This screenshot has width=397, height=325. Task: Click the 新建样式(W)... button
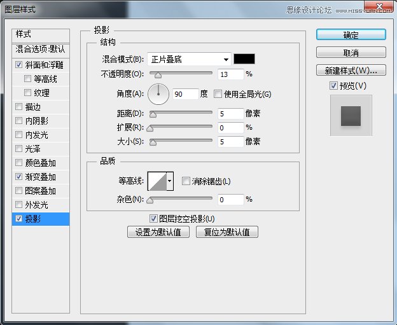[x=351, y=71]
